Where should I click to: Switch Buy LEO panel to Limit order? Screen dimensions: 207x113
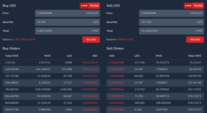click(84, 6)
